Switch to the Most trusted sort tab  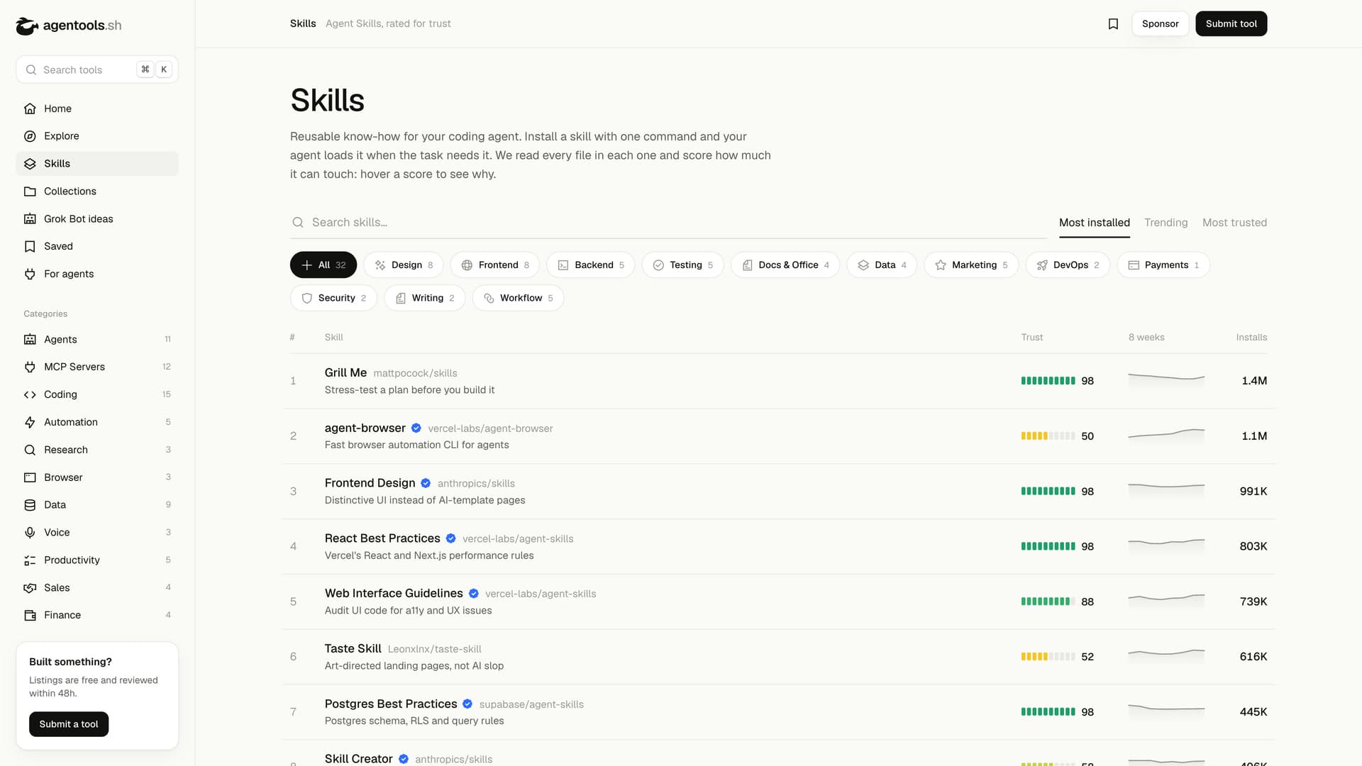coord(1234,223)
